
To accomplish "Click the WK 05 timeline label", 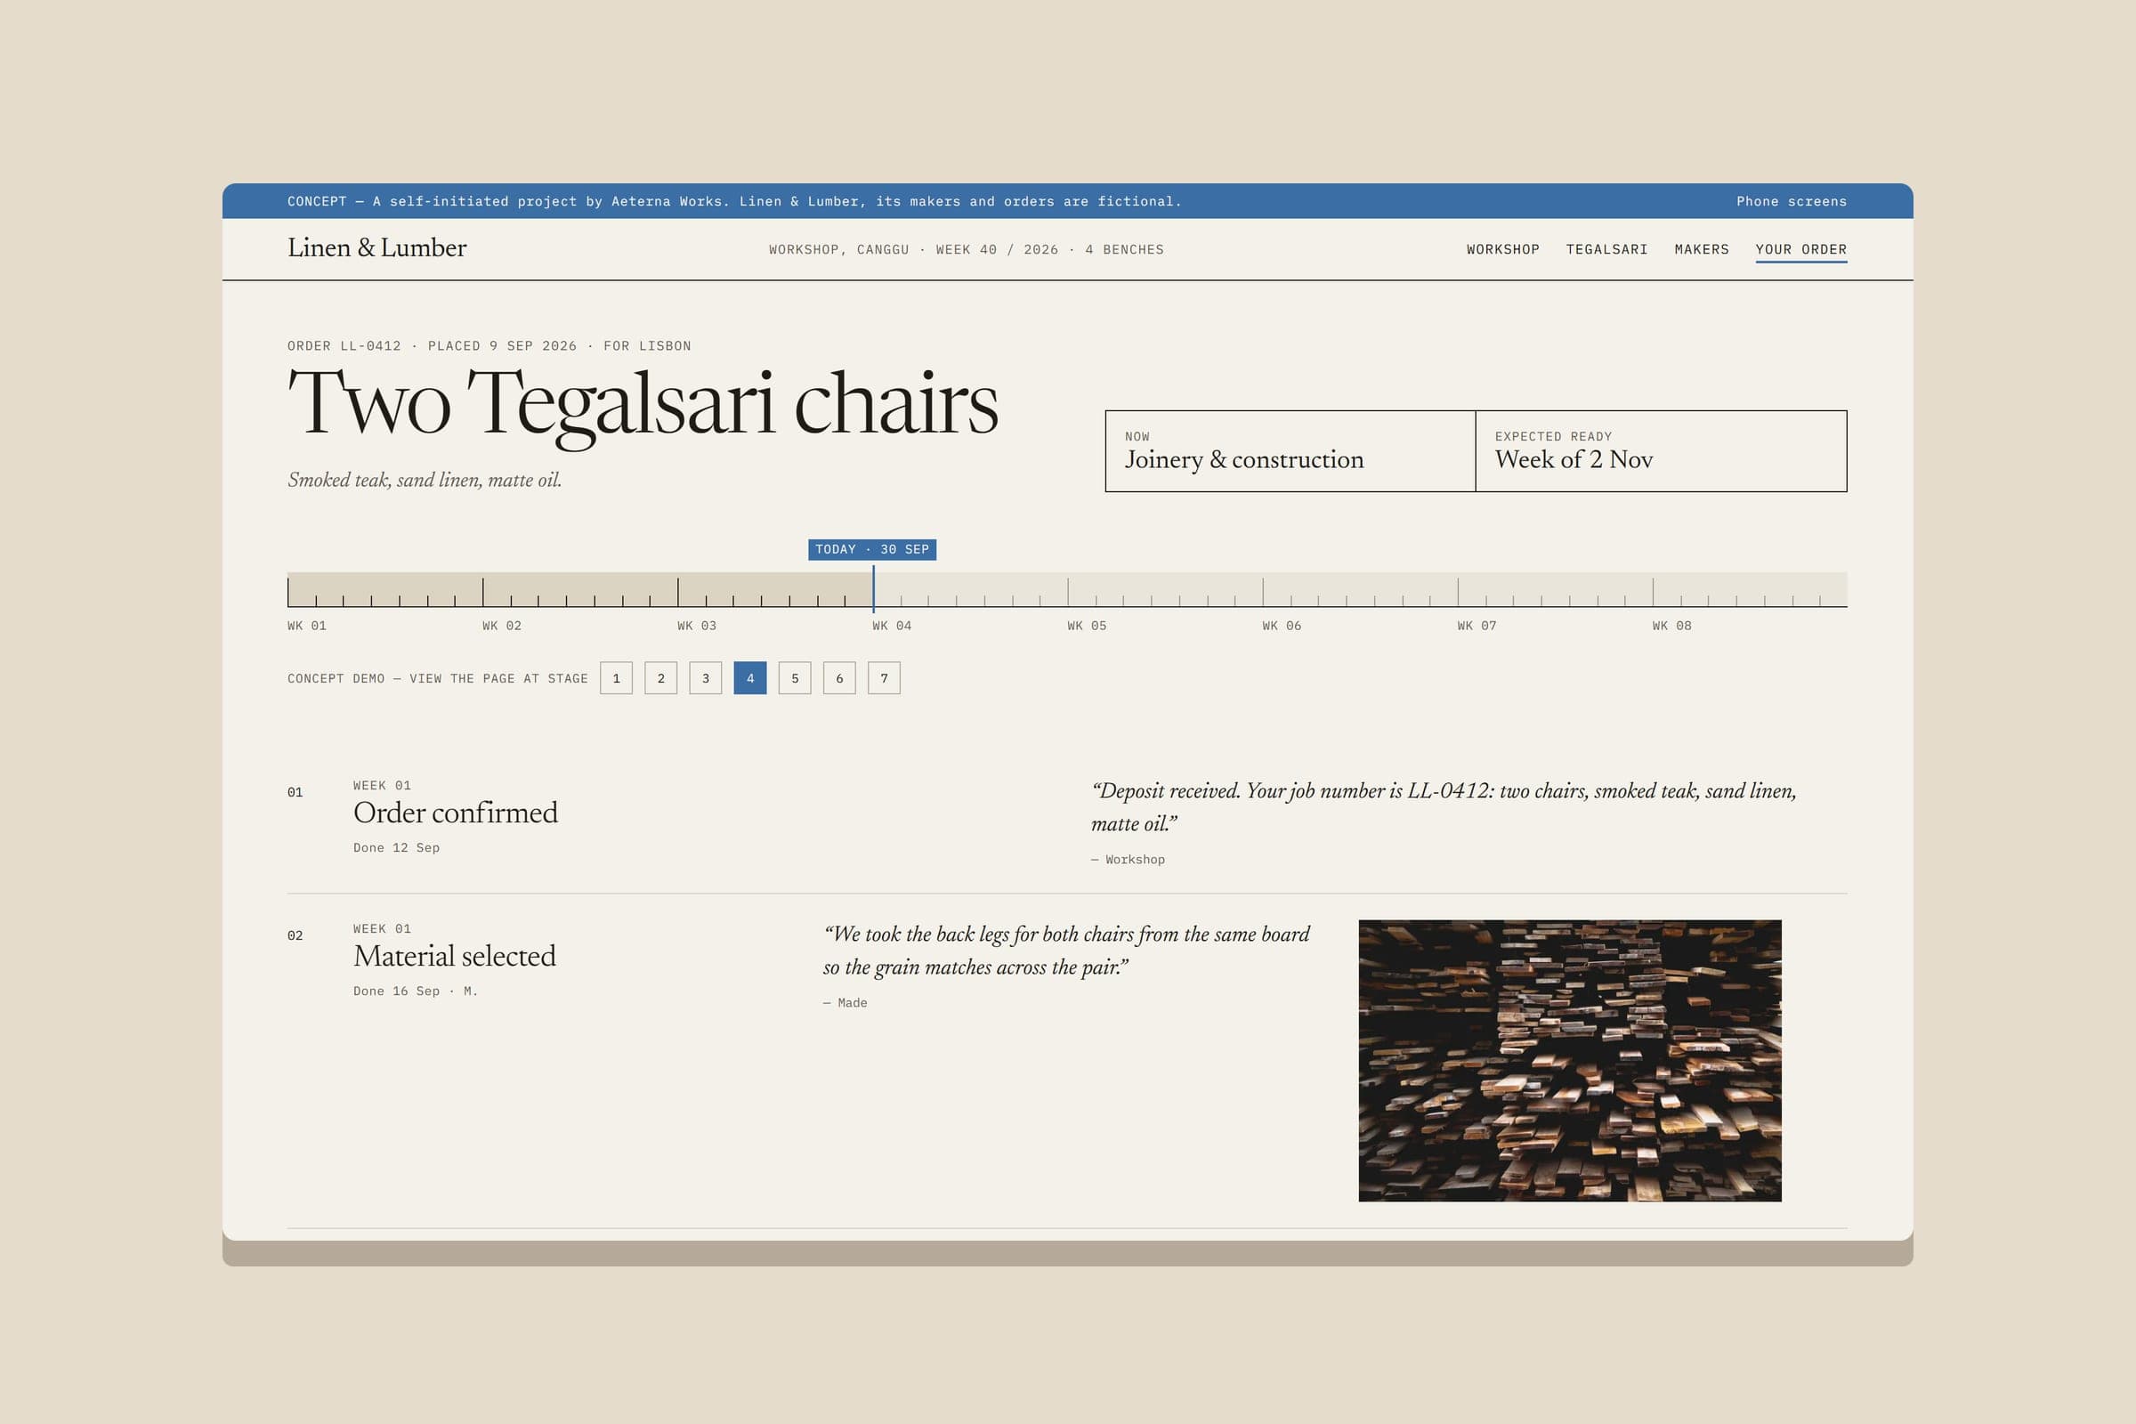I will pyautogui.click(x=1087, y=626).
